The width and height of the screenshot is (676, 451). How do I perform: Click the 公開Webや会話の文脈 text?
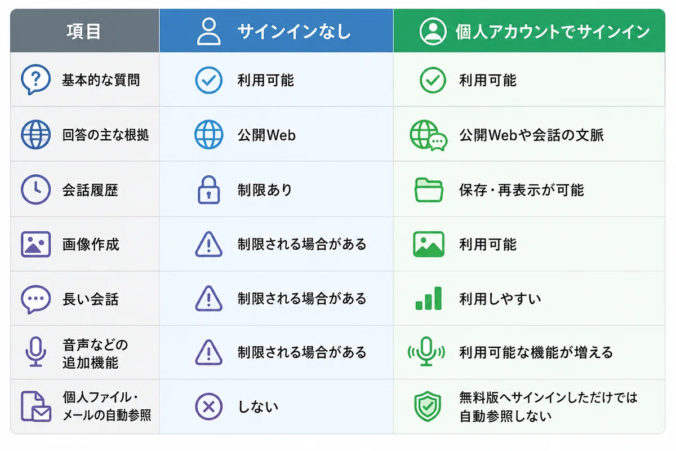tap(531, 135)
